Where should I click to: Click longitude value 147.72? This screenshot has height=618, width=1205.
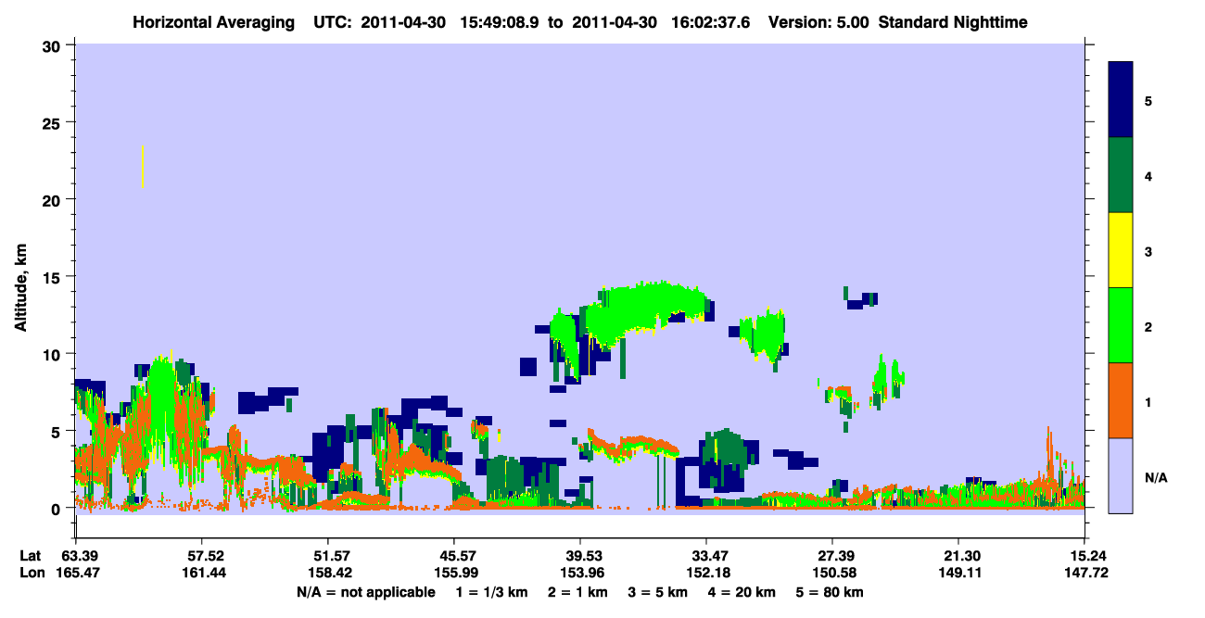[1084, 573]
